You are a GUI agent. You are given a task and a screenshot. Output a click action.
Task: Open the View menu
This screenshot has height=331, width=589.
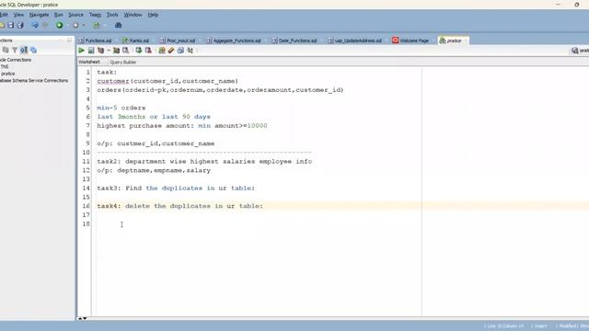tap(18, 15)
